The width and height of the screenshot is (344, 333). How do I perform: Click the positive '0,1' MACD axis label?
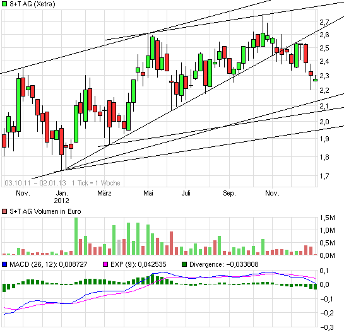click(x=324, y=271)
